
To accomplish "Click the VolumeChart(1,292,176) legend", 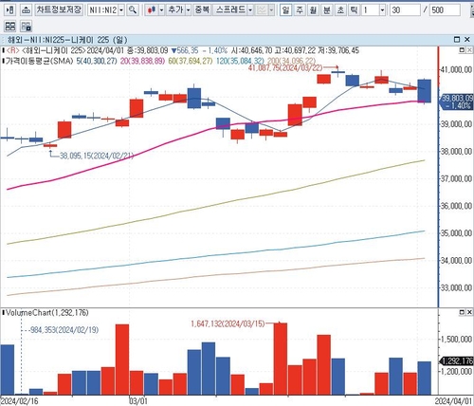I will click(47, 313).
